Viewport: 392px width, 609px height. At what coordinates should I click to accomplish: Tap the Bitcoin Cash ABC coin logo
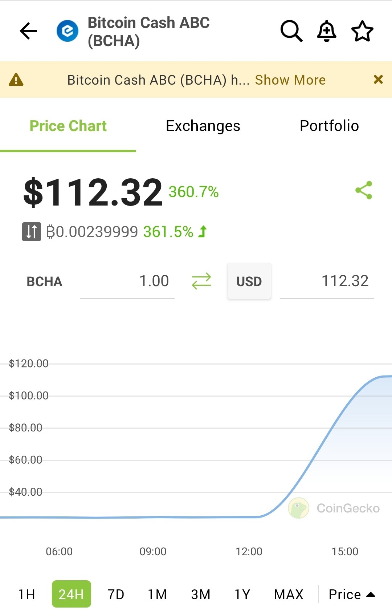68,31
